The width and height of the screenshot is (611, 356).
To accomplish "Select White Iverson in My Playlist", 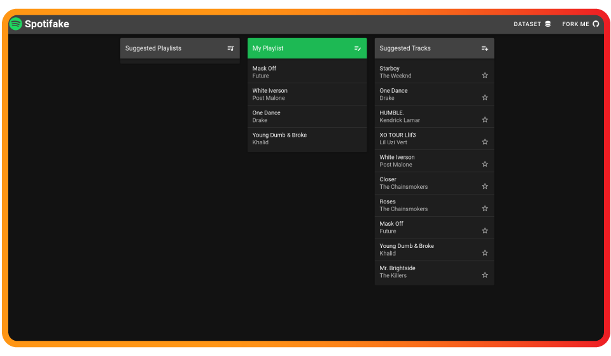I will coord(307,94).
